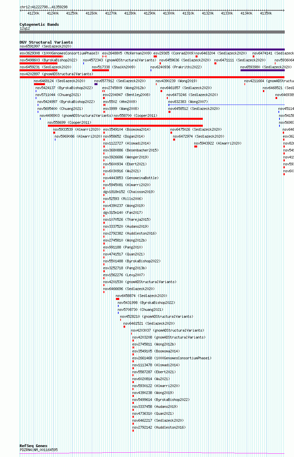Viewport: 294px width, 457px height.
Task: Open esv991188 (Pang2010) variant
Action: (123, 247)
